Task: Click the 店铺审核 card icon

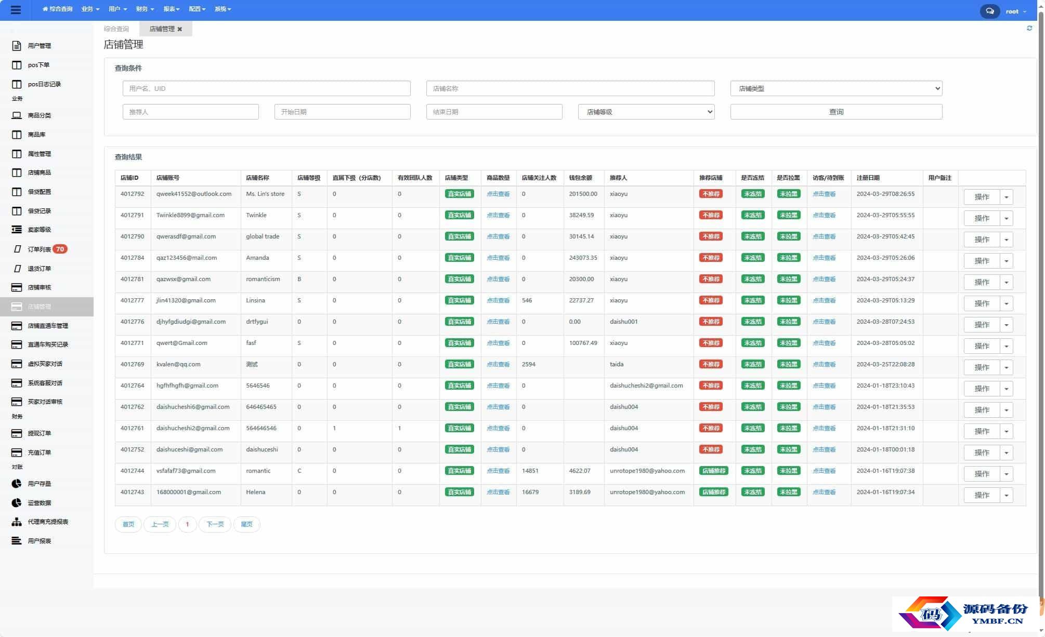Action: coord(17,287)
